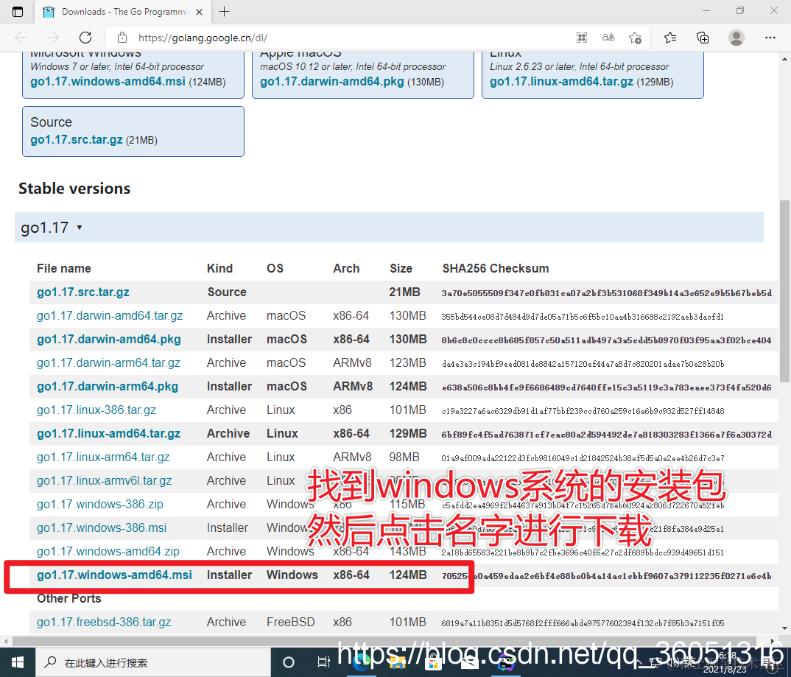The width and height of the screenshot is (791, 677).
Task: Select the File name column header
Action: pos(64,268)
